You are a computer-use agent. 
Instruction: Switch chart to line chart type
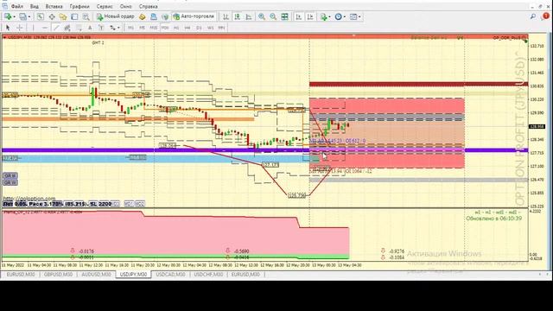(x=249, y=16)
